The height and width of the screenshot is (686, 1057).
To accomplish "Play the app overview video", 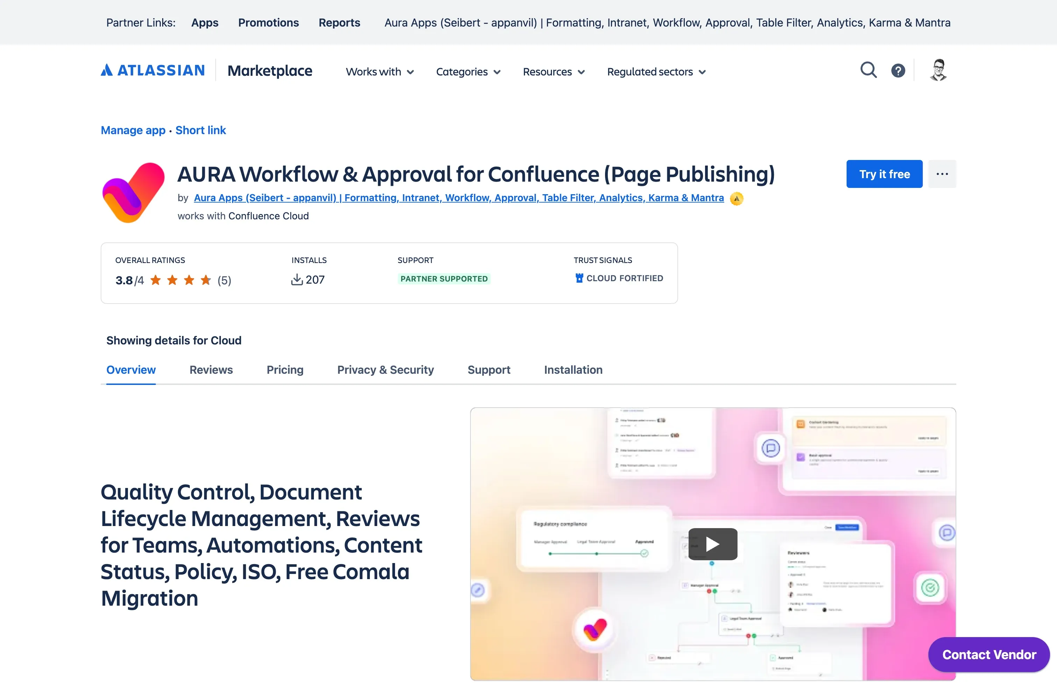I will tap(712, 544).
